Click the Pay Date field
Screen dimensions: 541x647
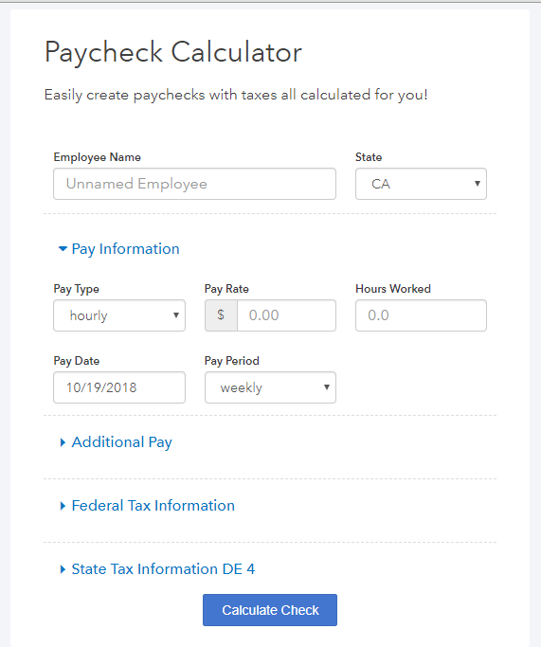point(119,387)
